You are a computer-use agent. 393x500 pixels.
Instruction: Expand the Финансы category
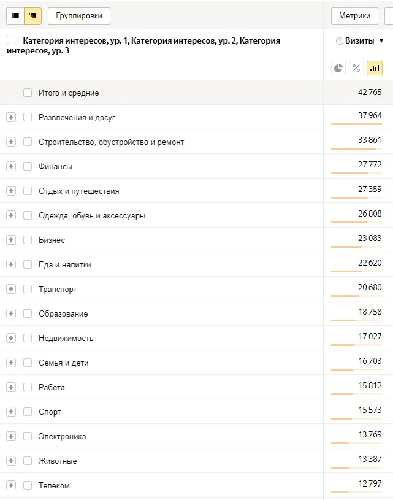[x=11, y=166]
